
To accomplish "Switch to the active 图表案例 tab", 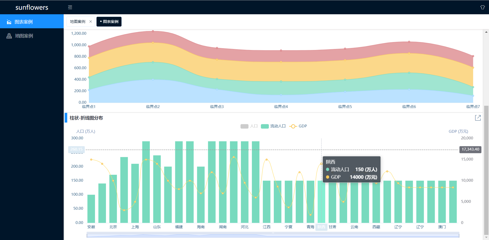I will 109,22.
